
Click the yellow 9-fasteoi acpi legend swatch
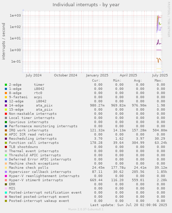(6, 97)
